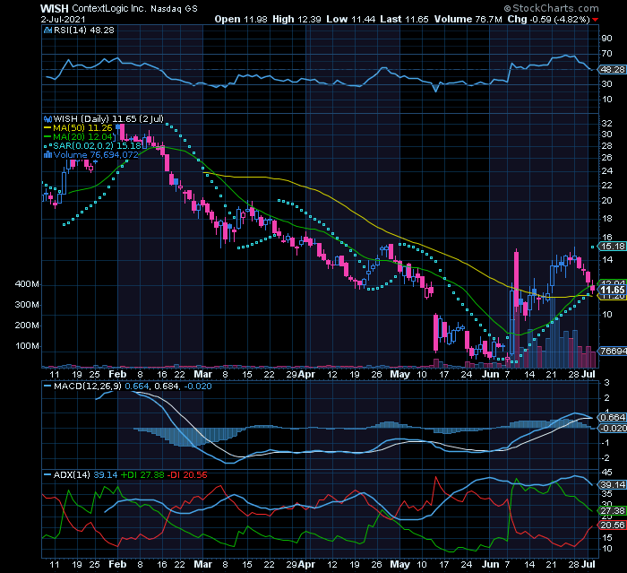627x573 pixels.
Task: Click the 15.18 SAR price tag
Action: [x=612, y=246]
